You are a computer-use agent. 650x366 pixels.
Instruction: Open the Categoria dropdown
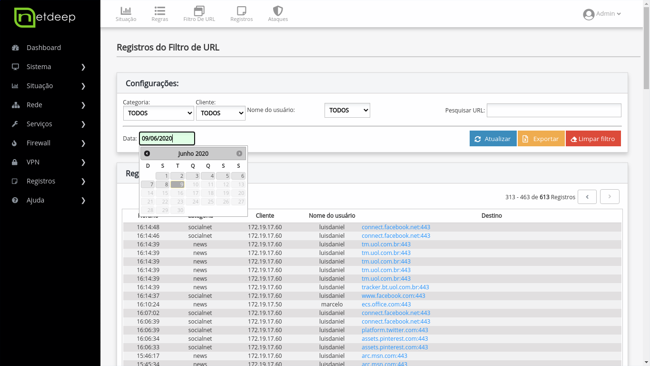click(158, 113)
